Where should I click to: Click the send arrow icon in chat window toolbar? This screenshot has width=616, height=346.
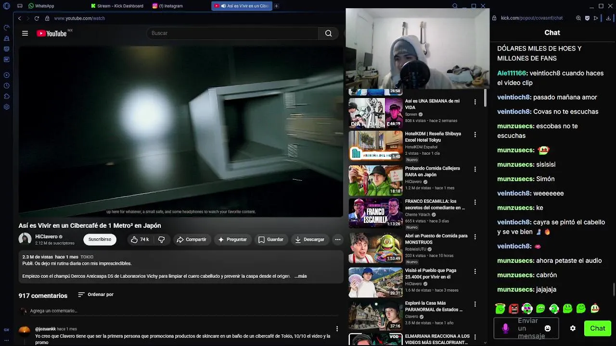(x=596, y=18)
